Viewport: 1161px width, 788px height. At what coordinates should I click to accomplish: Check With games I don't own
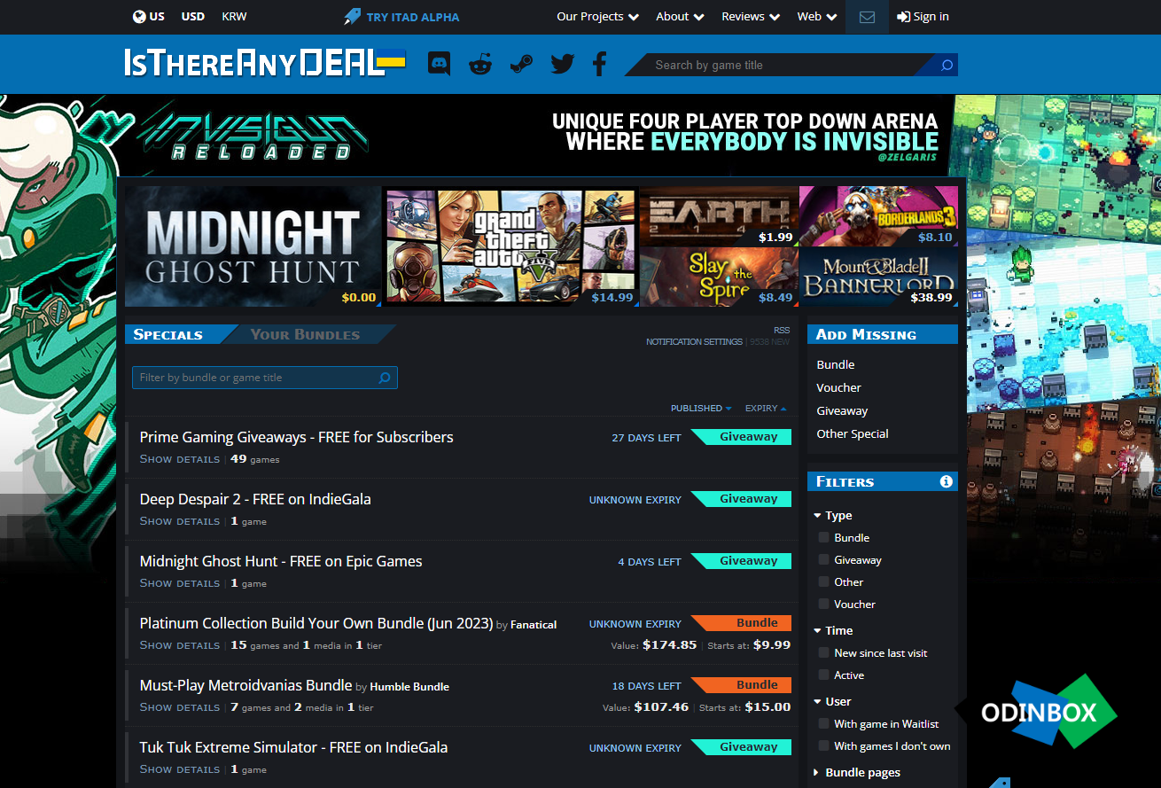click(824, 745)
